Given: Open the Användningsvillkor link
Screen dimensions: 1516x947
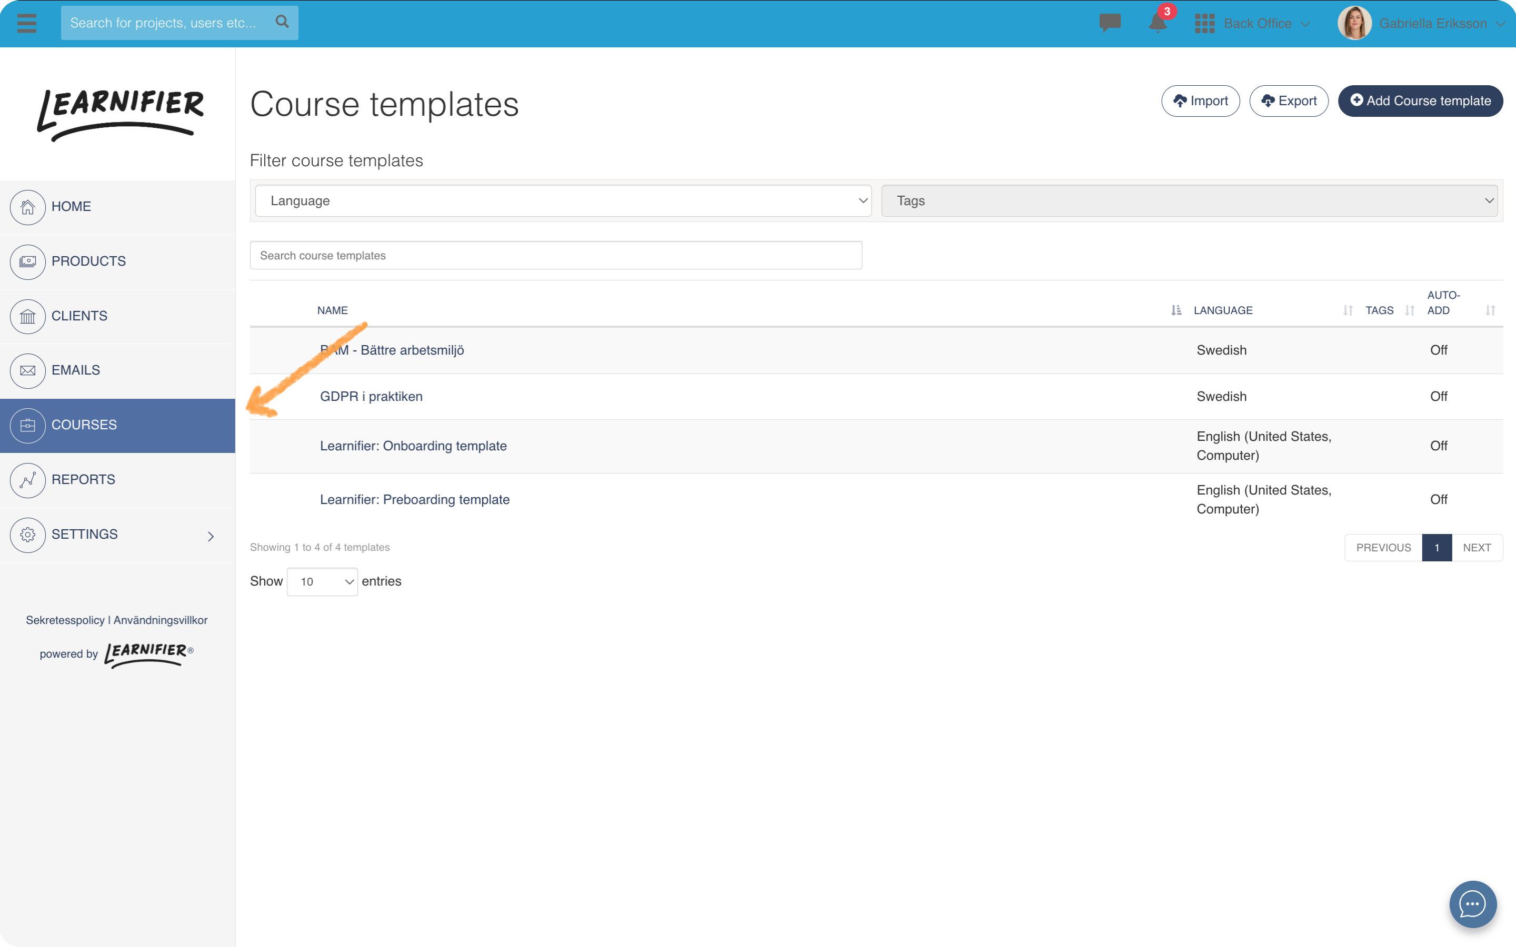Looking at the screenshot, I should [161, 620].
